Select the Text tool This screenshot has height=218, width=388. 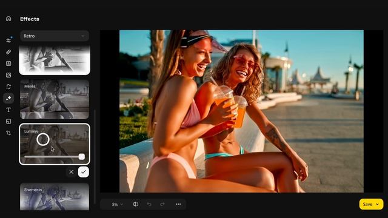point(8,110)
